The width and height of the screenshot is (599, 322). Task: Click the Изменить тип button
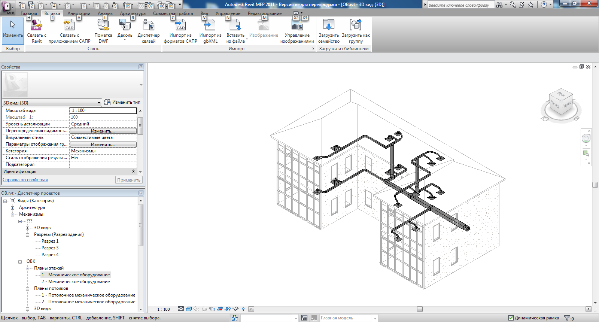click(x=122, y=102)
